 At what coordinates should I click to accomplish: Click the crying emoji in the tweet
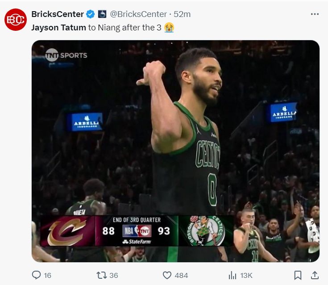[x=169, y=27]
